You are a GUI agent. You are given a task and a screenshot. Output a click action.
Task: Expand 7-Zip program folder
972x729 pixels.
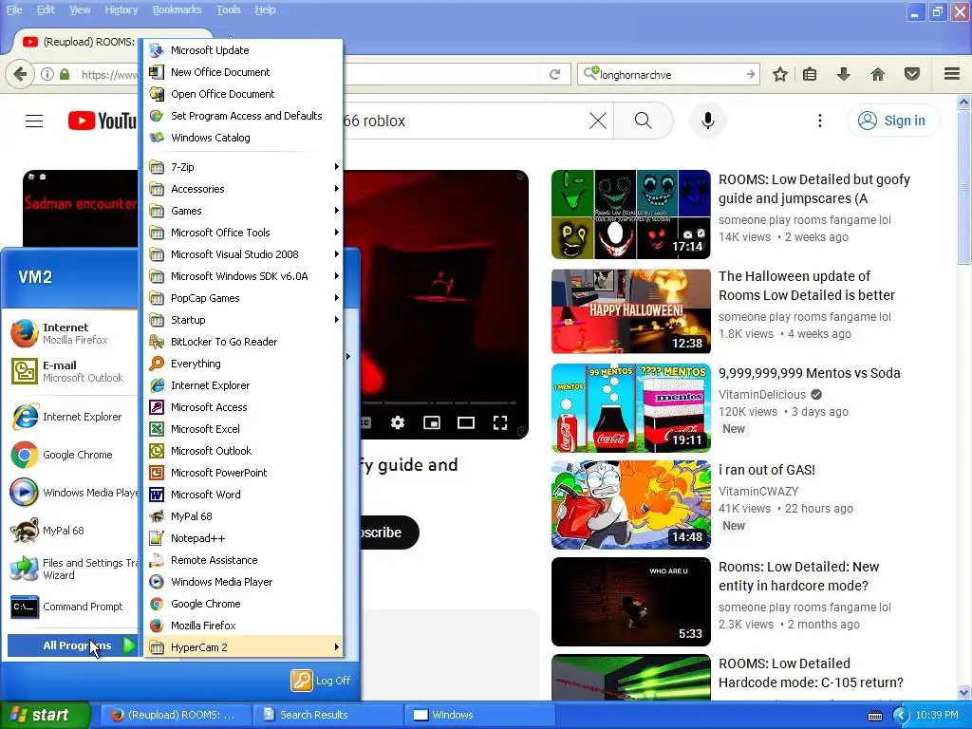tap(243, 167)
